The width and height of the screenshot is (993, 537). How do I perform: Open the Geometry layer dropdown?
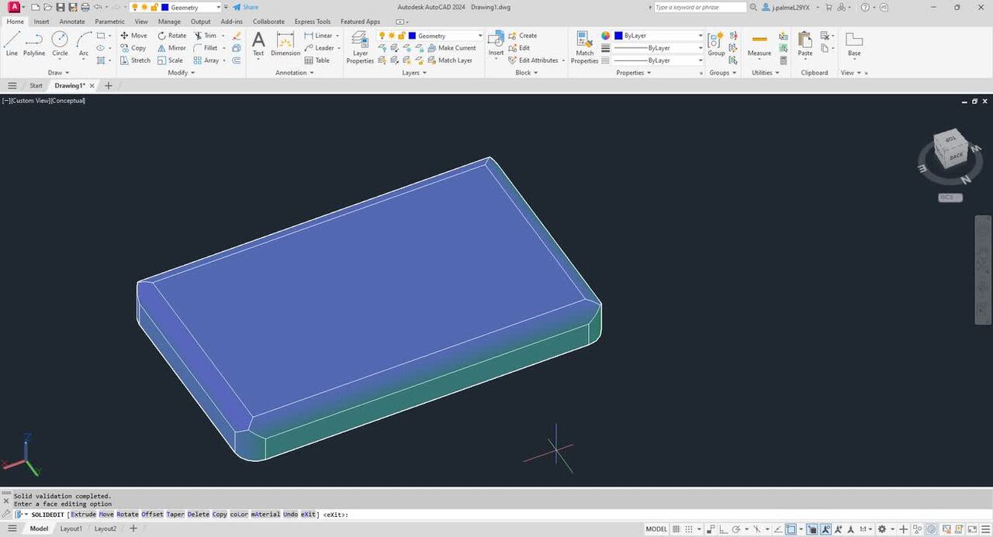click(x=479, y=36)
